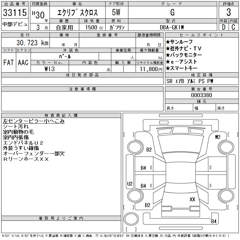Click inspector note エンドパネルU2
Screen dimensions: 240x240
click(x=23, y=143)
